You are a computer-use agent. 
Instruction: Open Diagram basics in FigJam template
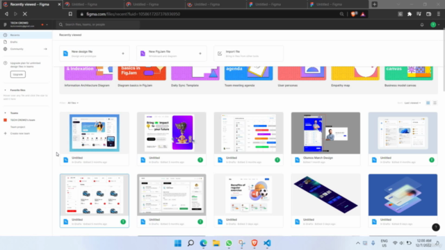pos(142,76)
